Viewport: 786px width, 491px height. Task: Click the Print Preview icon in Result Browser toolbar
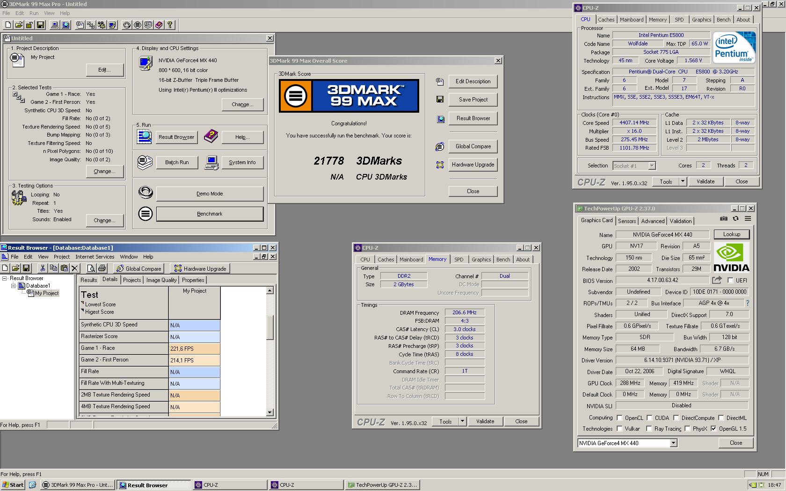pyautogui.click(x=91, y=268)
